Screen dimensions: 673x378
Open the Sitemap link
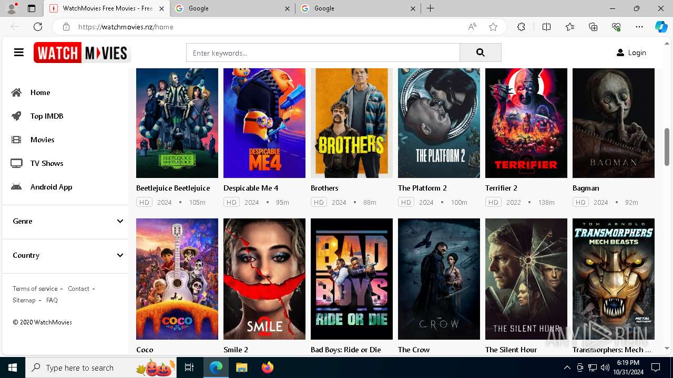24,300
